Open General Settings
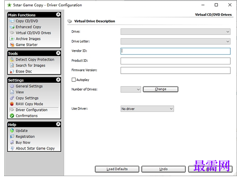This screenshot has height=178, width=237. click(29, 86)
